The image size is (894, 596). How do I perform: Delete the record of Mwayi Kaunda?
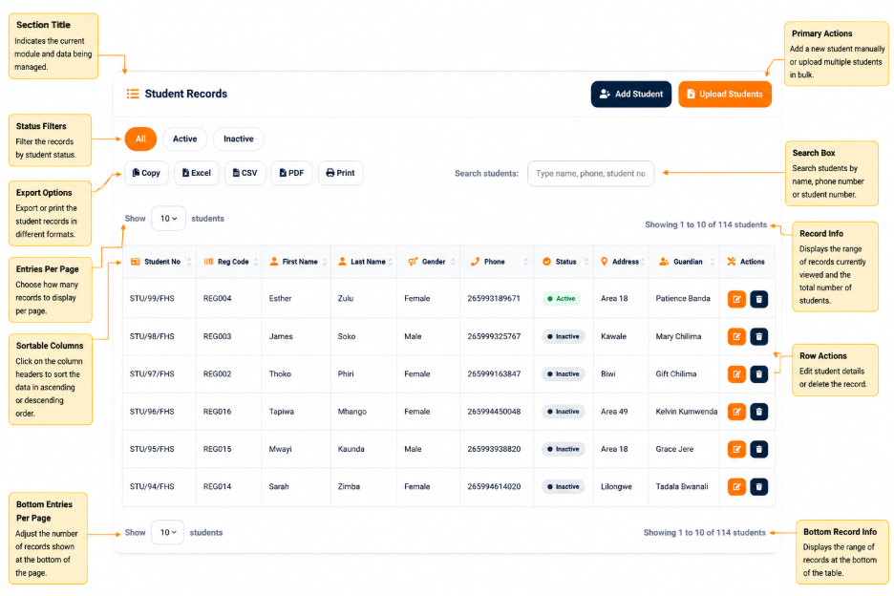point(759,450)
